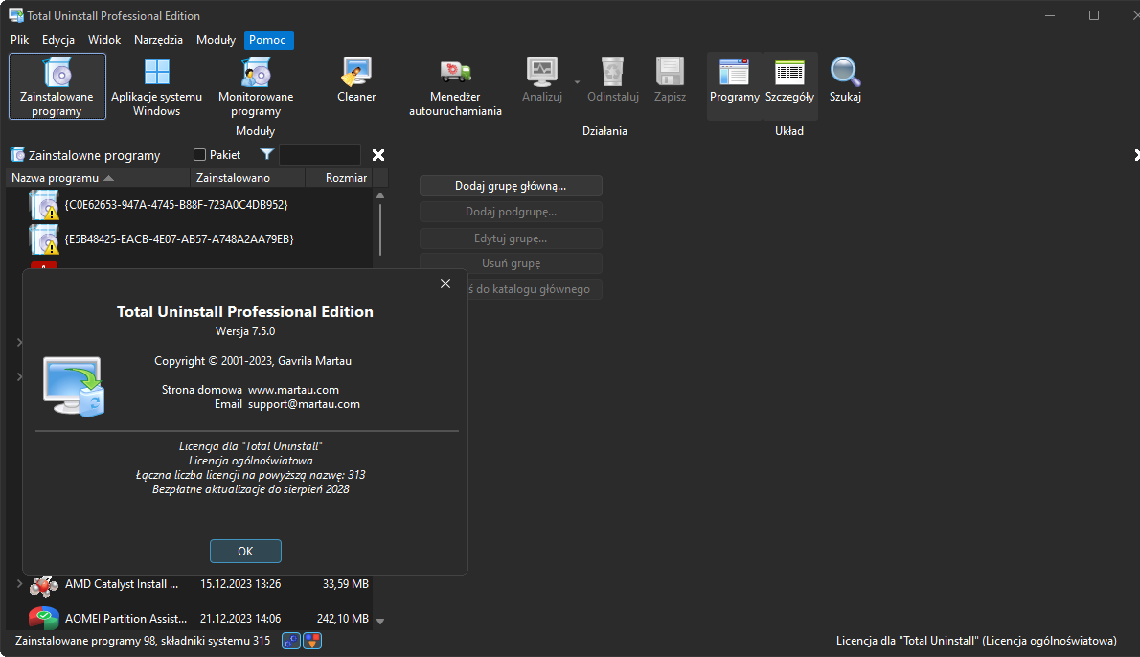Click Dodaj grupę główną button
1140x657 pixels.
point(511,186)
